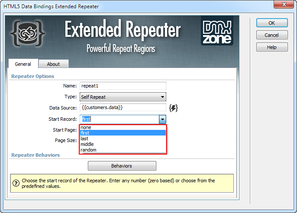Switch to the About tab
The width and height of the screenshot is (297, 213).
(53, 64)
